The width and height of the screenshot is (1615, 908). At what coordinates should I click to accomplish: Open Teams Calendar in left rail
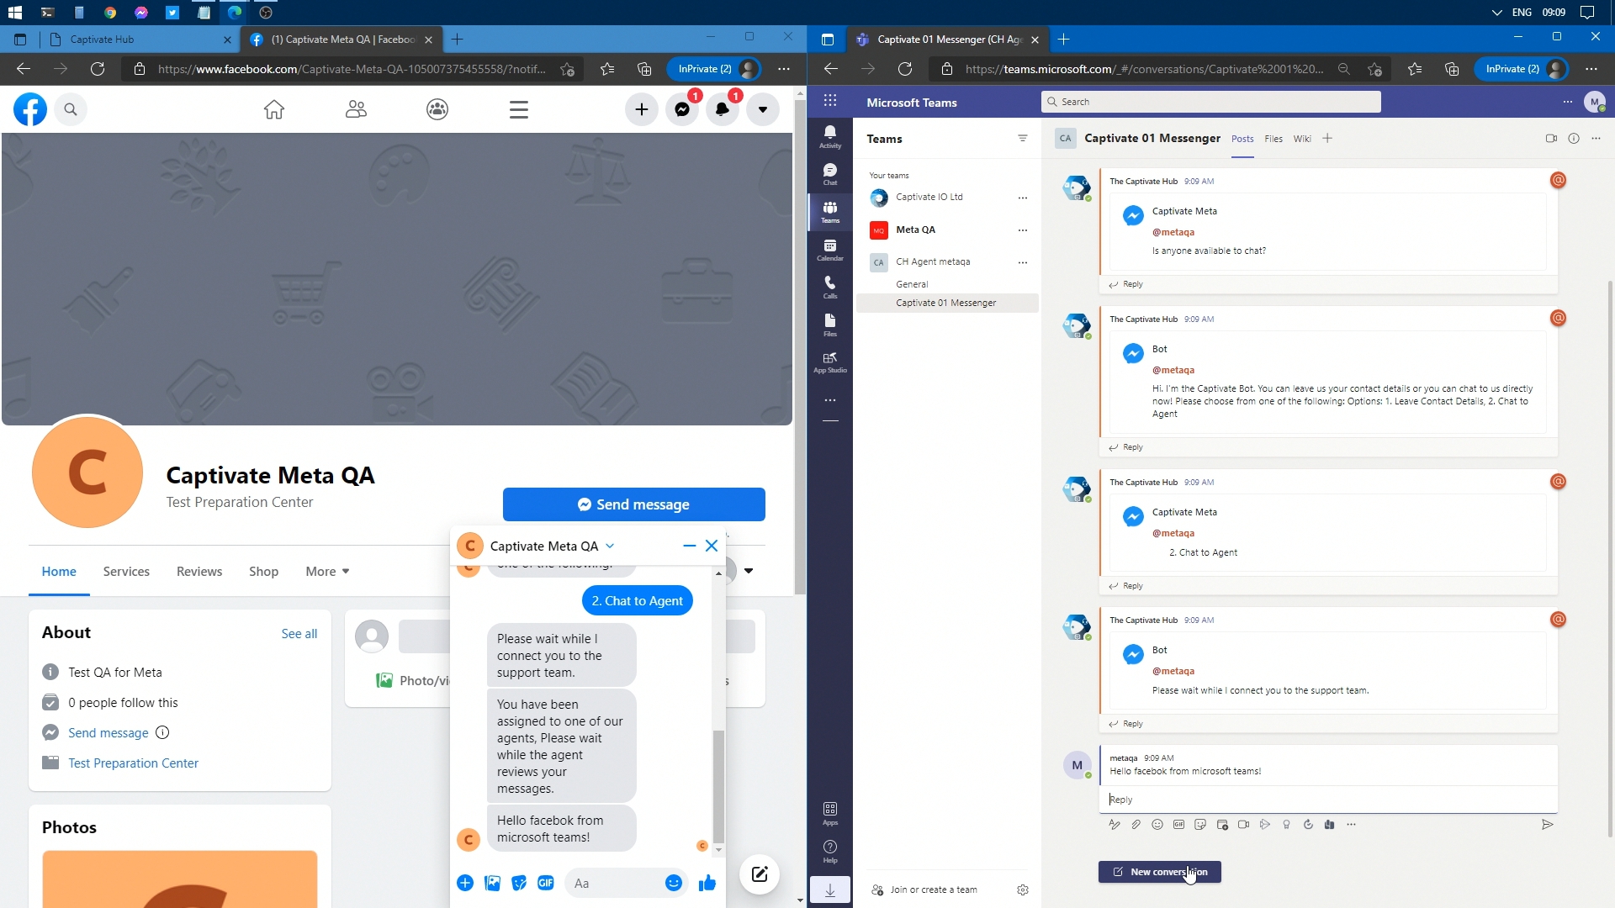tap(829, 250)
